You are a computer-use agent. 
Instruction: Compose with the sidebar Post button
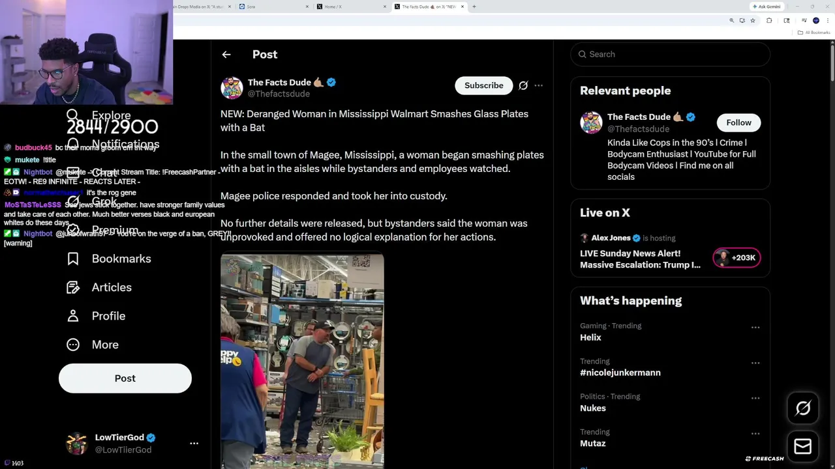(125, 378)
